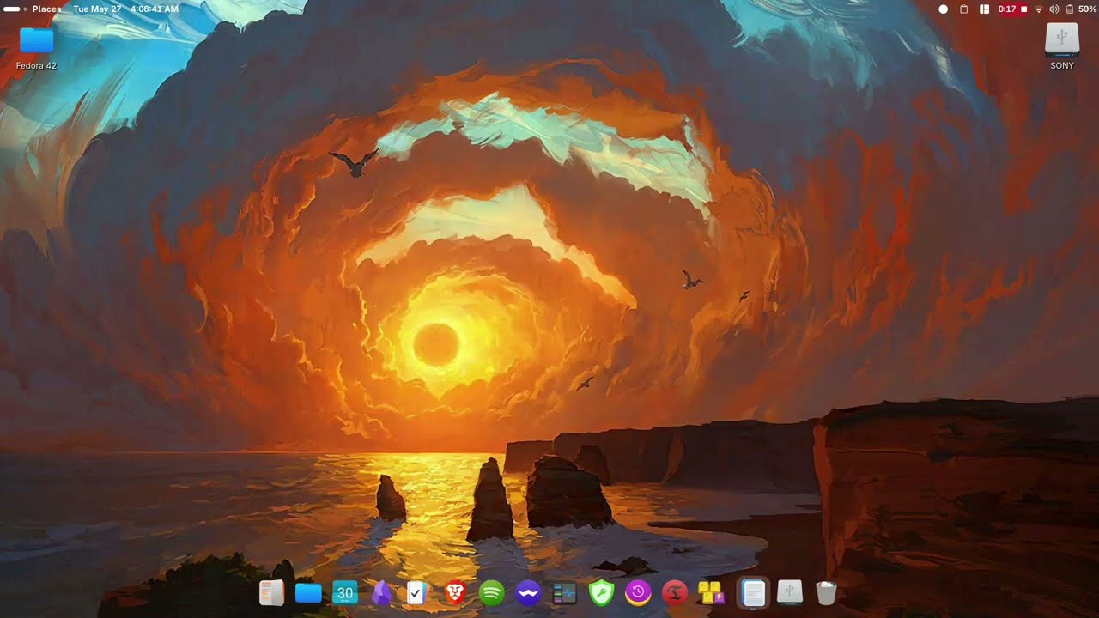Open the USB drive icon in dock
The height and width of the screenshot is (618, 1099).
click(x=790, y=591)
